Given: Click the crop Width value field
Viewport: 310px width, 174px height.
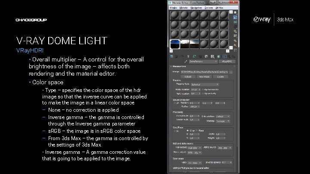Looking at the screenshot, I should 220,134.
